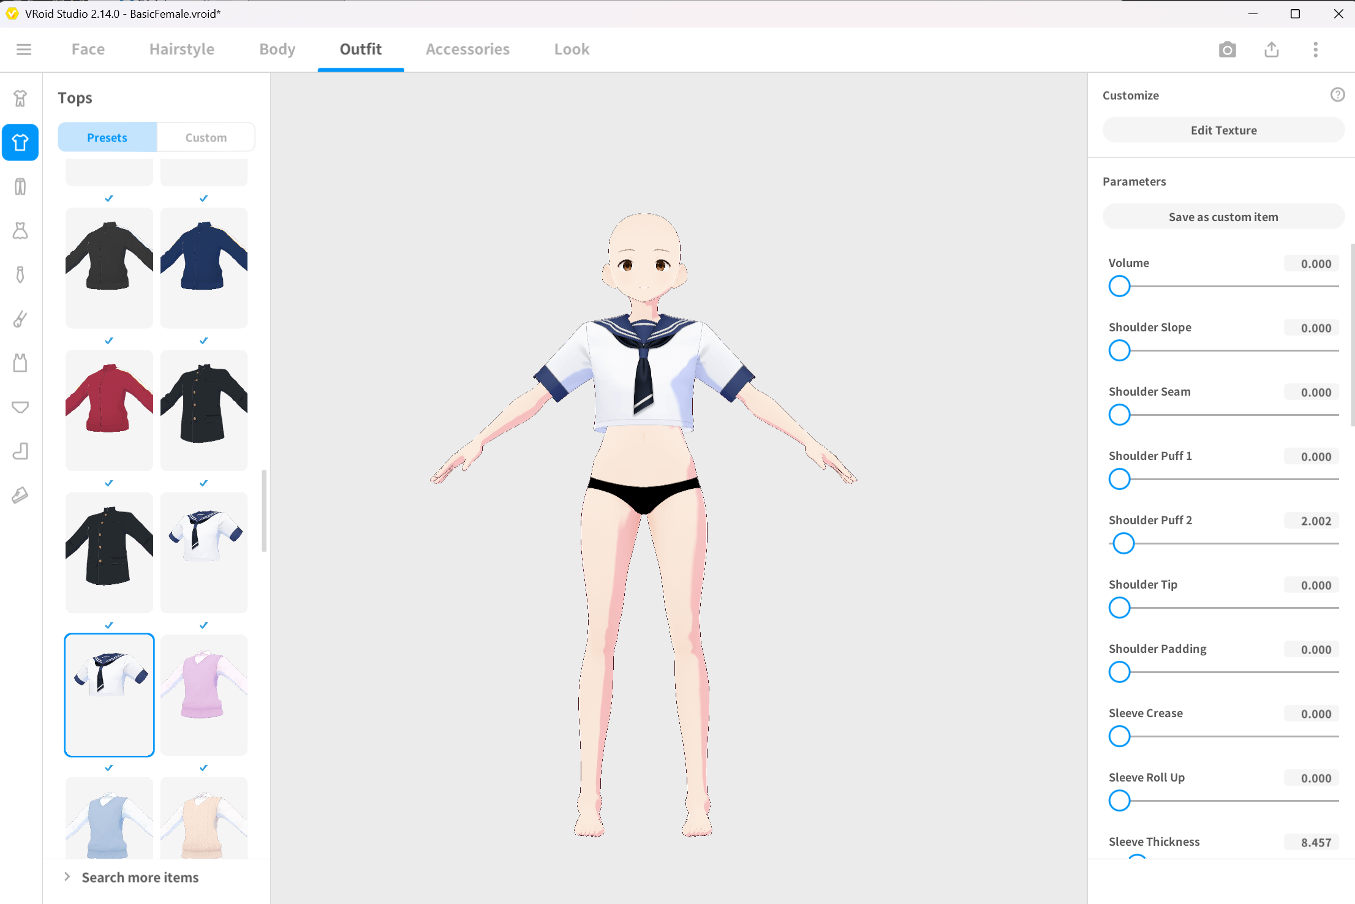Screen dimensions: 1355x904
Task: Show the Custom tops list
Action: pos(206,137)
